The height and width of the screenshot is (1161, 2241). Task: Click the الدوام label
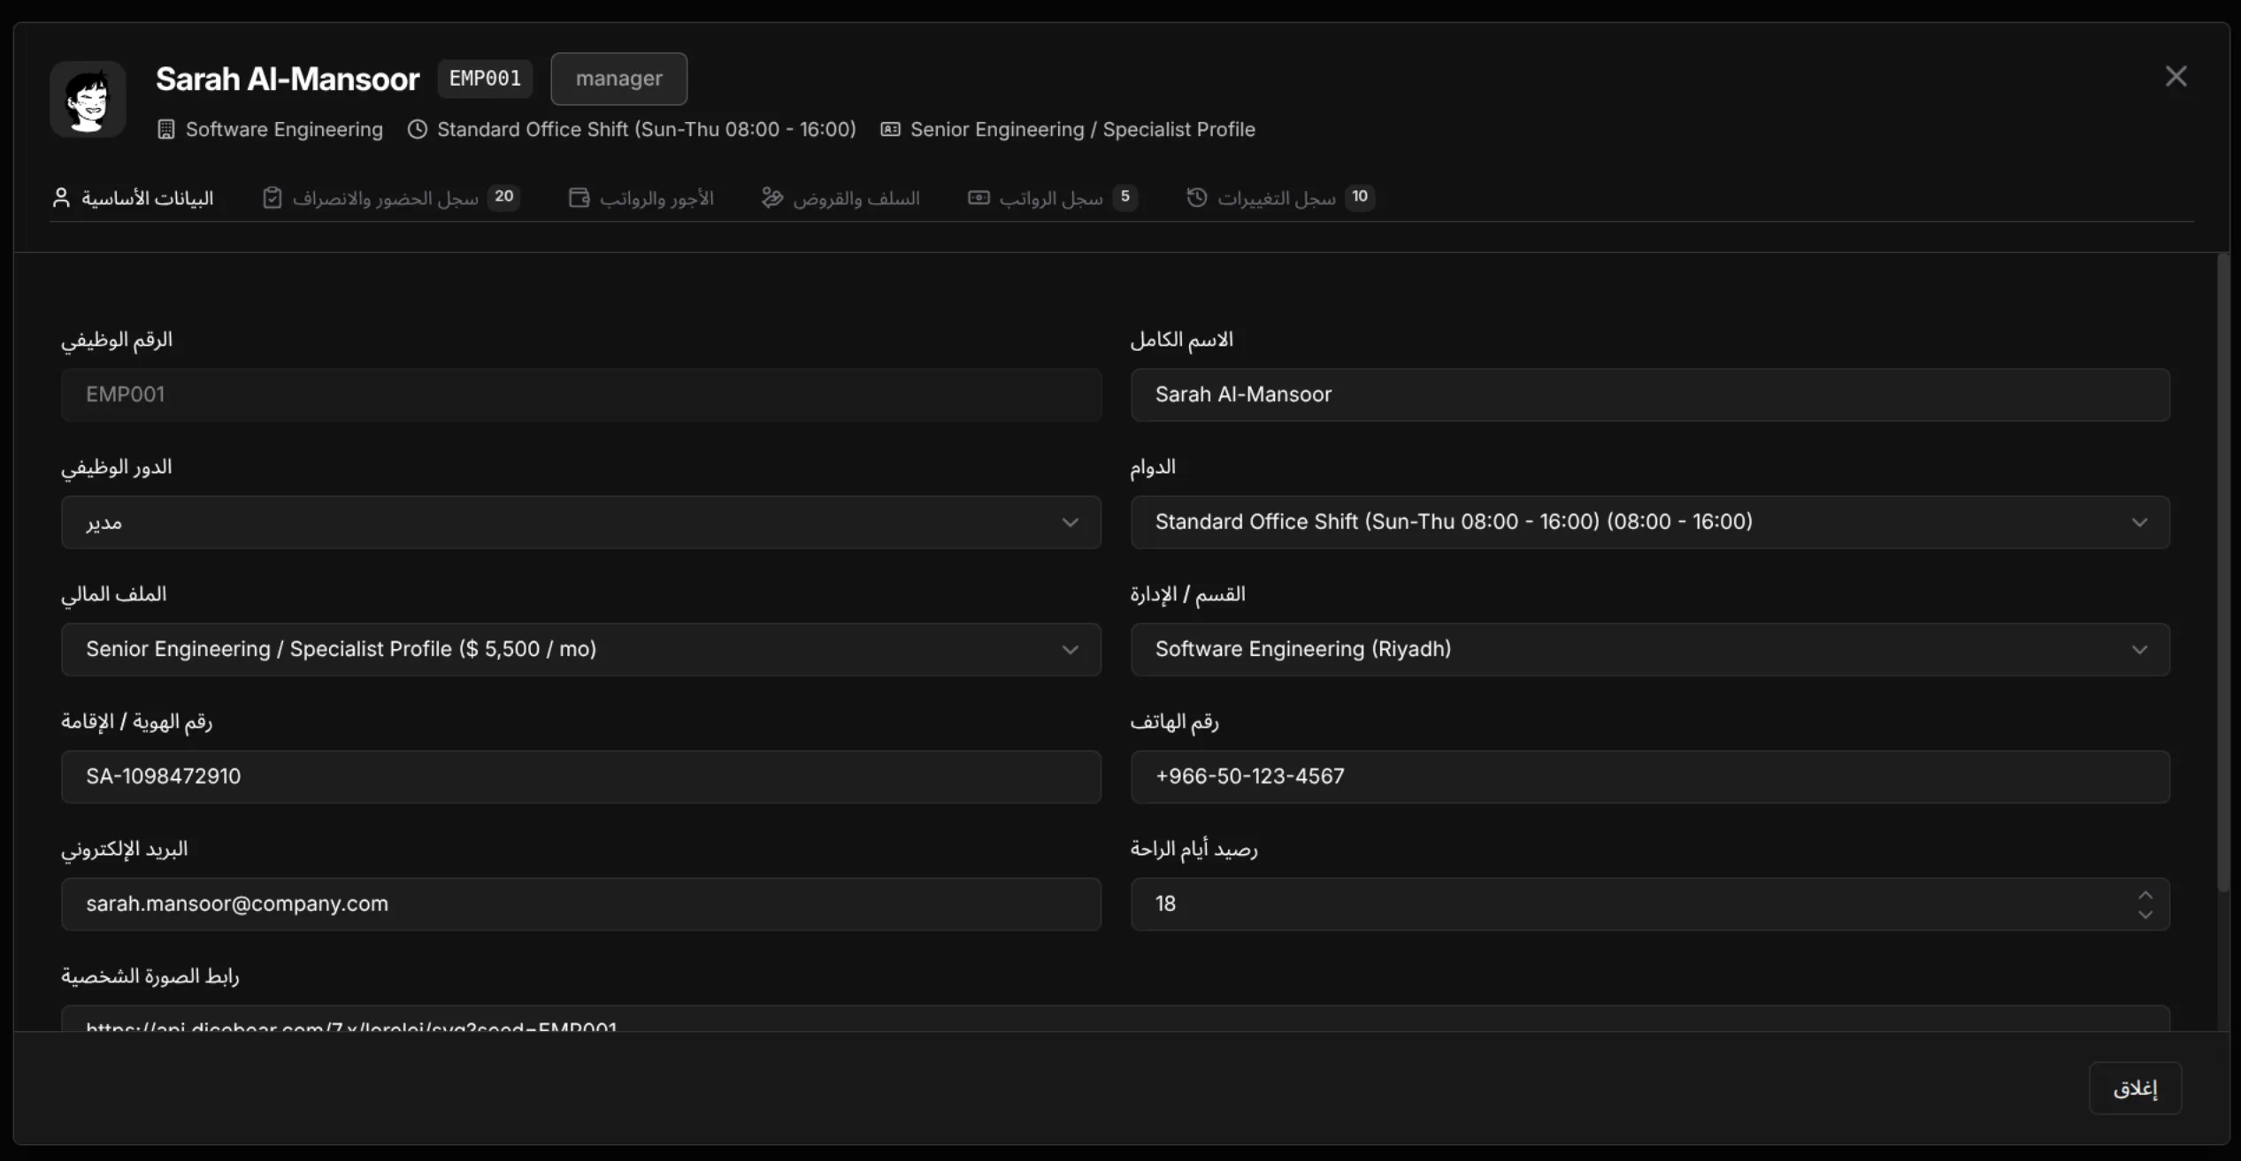tap(1153, 468)
